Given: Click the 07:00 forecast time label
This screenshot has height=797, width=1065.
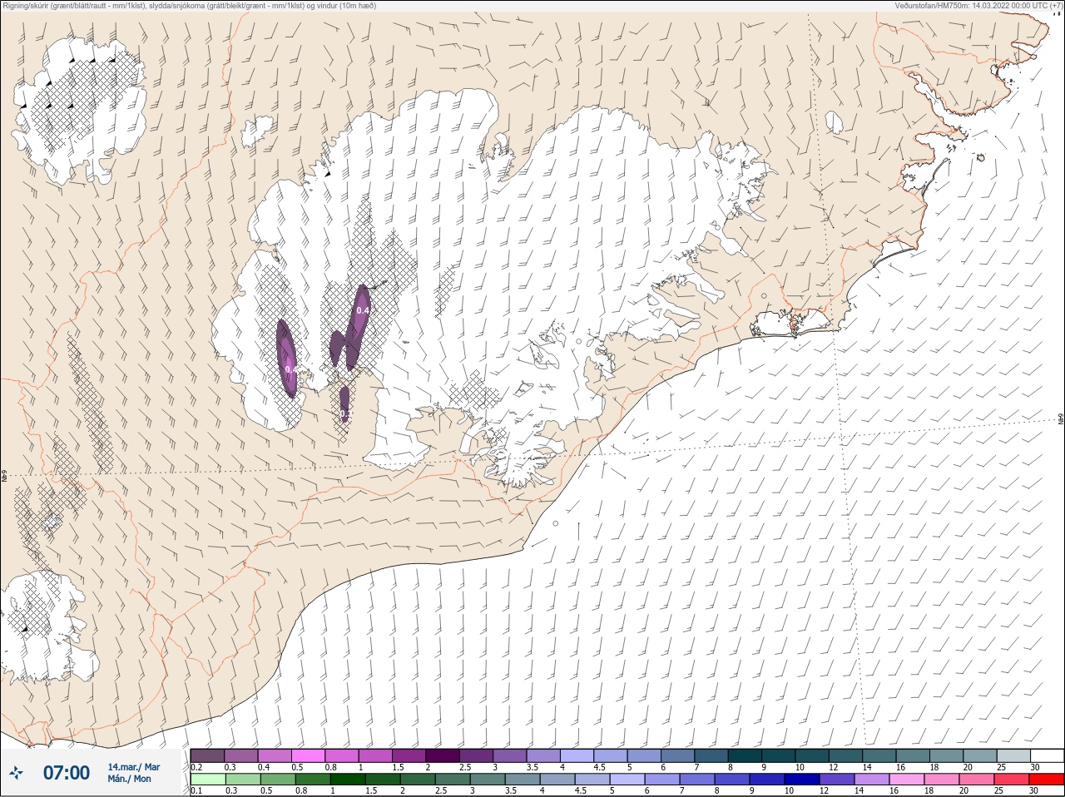Looking at the screenshot, I should pyautogui.click(x=67, y=773).
